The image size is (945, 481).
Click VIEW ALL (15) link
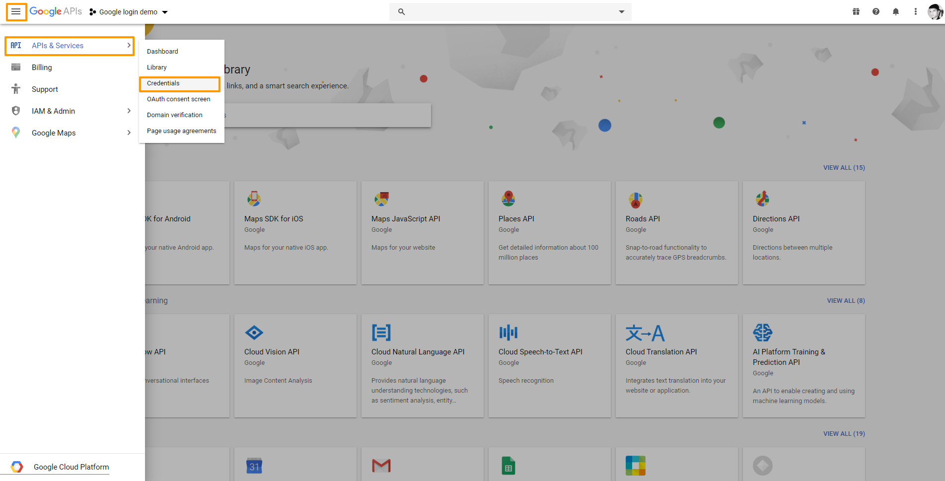844,167
